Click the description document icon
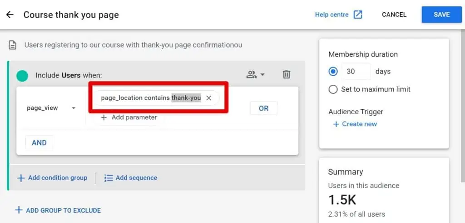 (x=13, y=45)
